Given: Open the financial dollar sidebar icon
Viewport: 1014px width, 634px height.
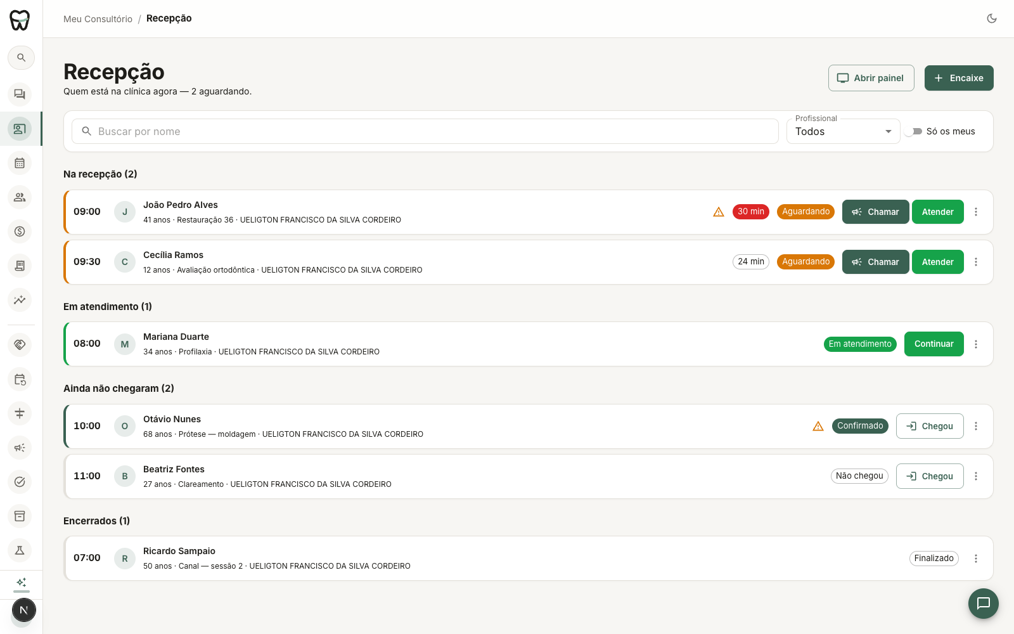Looking at the screenshot, I should click(x=20, y=231).
